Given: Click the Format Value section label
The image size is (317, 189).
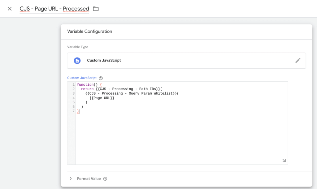Looking at the screenshot, I should [89, 179].
